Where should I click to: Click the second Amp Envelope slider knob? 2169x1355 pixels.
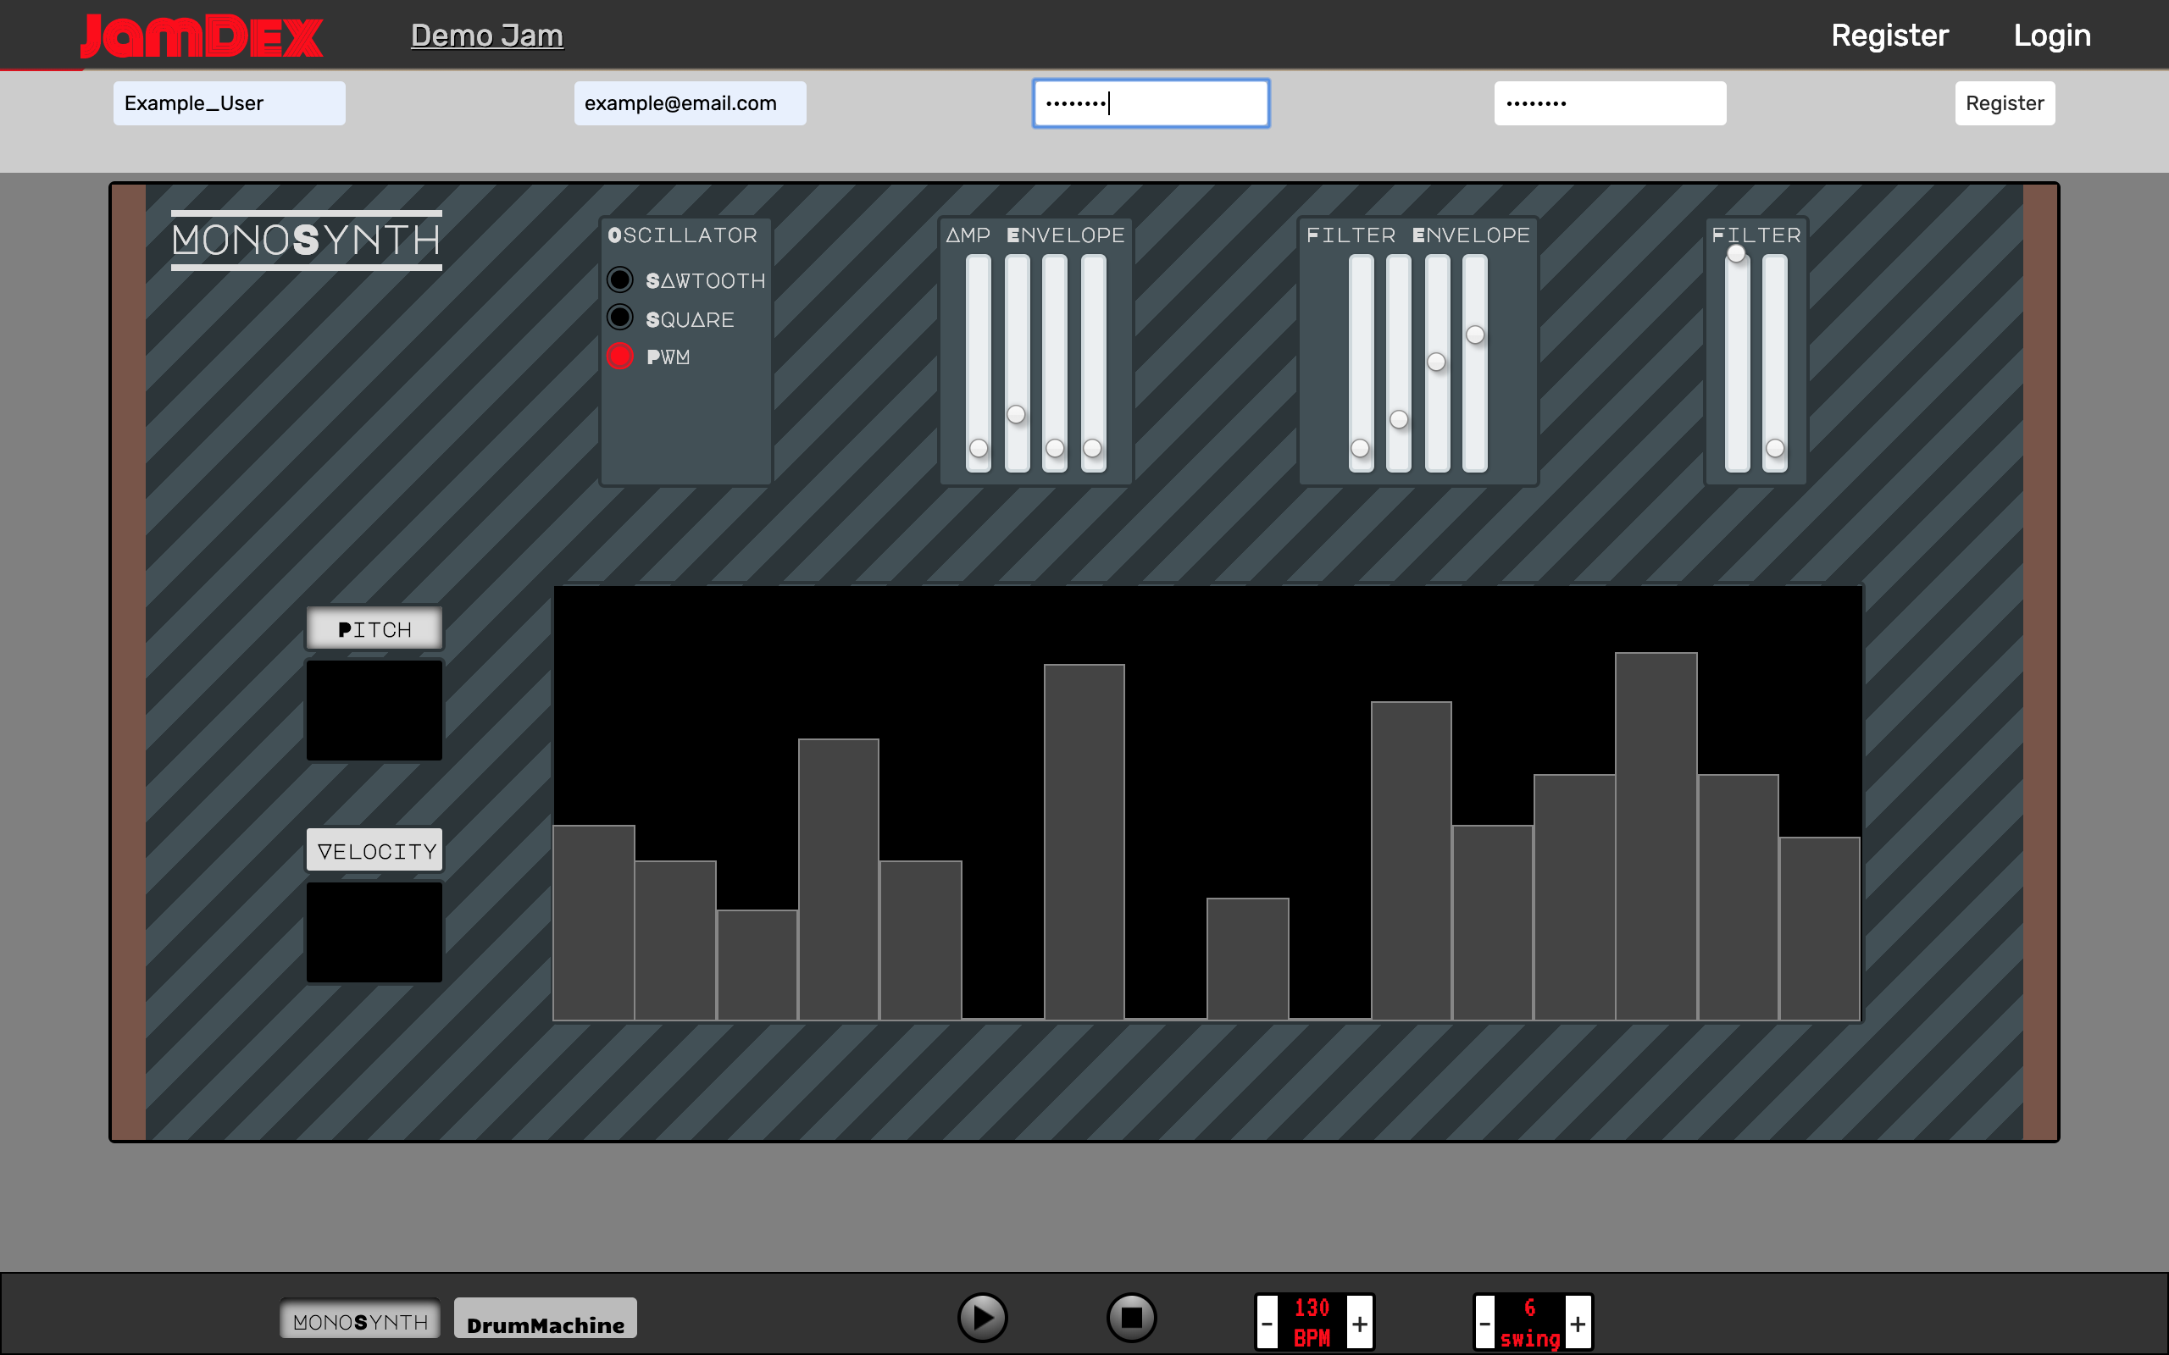(1016, 414)
